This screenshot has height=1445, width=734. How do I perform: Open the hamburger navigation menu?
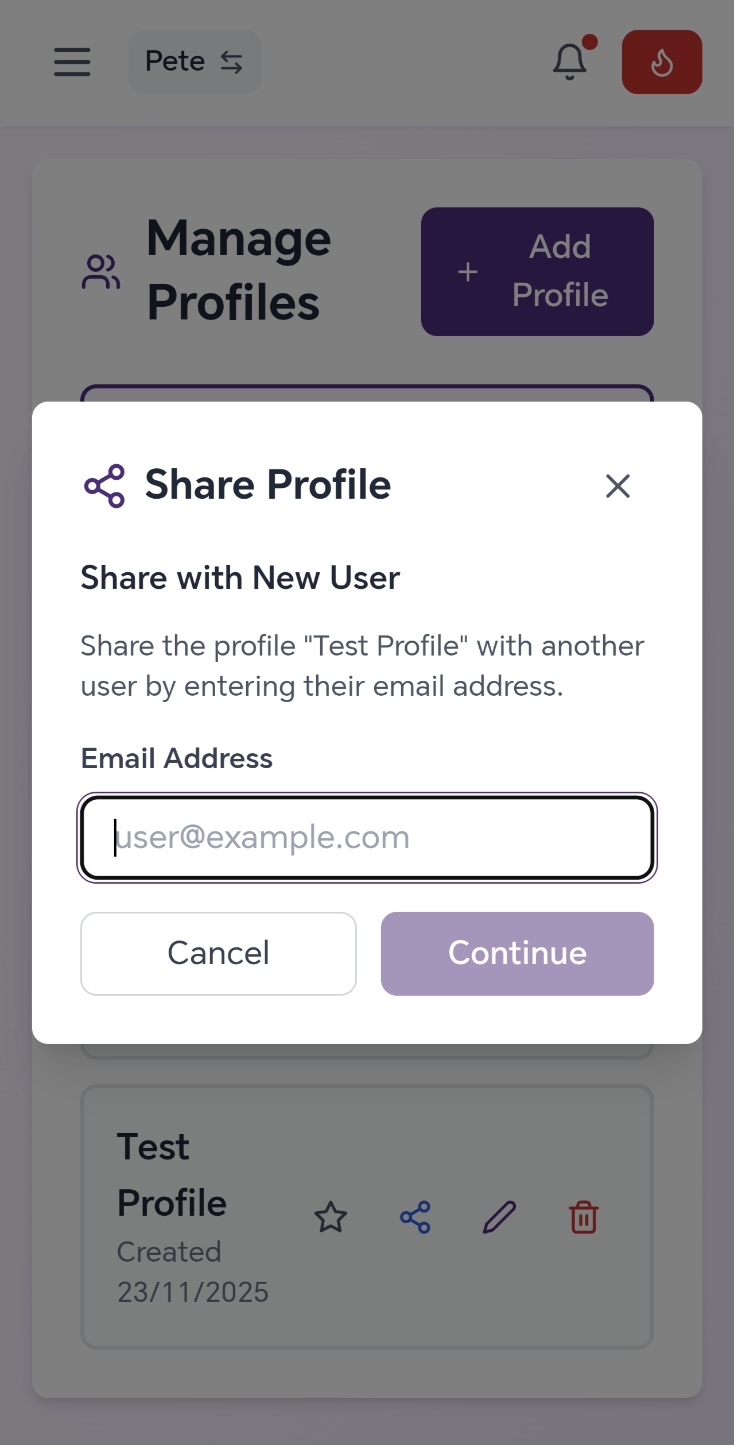coord(72,62)
